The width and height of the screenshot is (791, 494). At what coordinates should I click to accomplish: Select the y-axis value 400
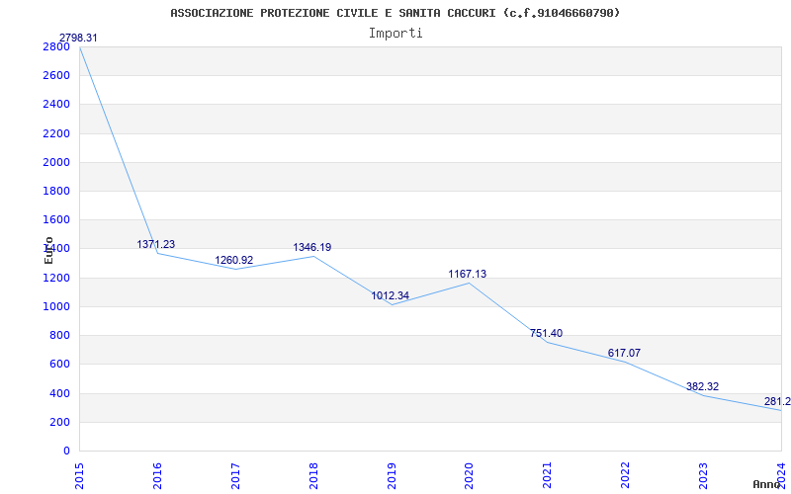tap(59, 393)
